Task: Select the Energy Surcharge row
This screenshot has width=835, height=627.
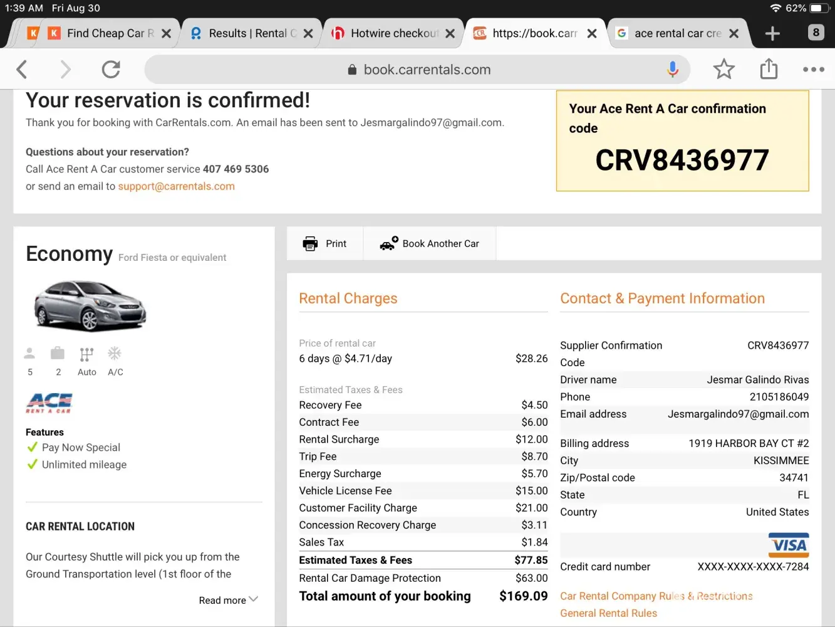Action: pyautogui.click(x=423, y=474)
